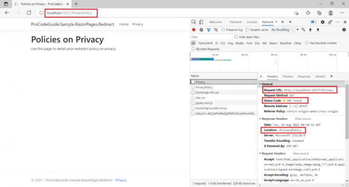The image size is (349, 187).
Task: Click View source beside Response Headers
Action: click(x=302, y=118)
